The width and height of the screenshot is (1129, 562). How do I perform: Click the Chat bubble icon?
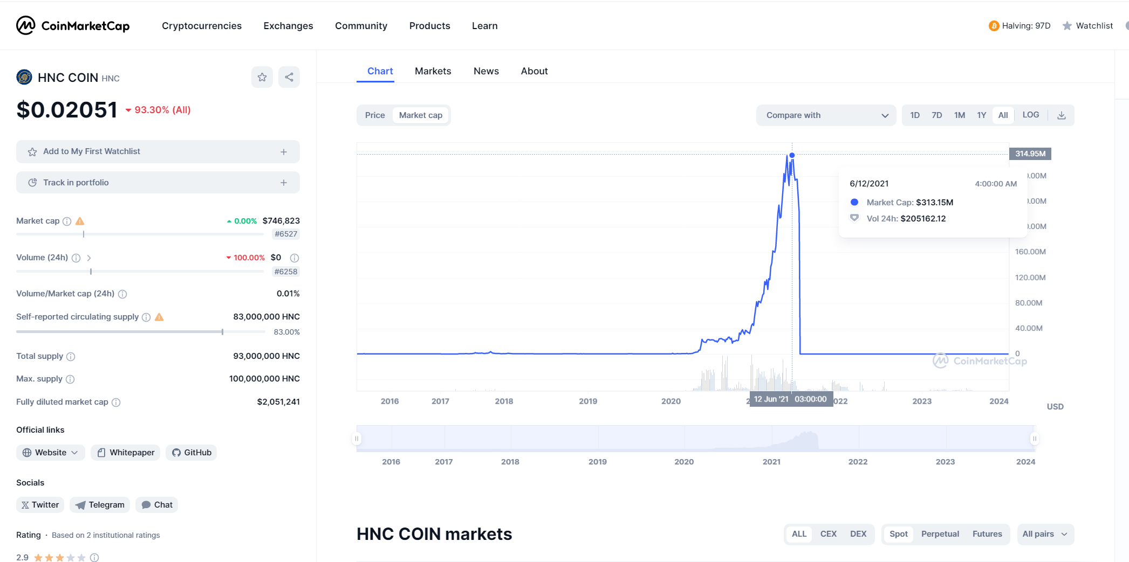[x=146, y=505]
